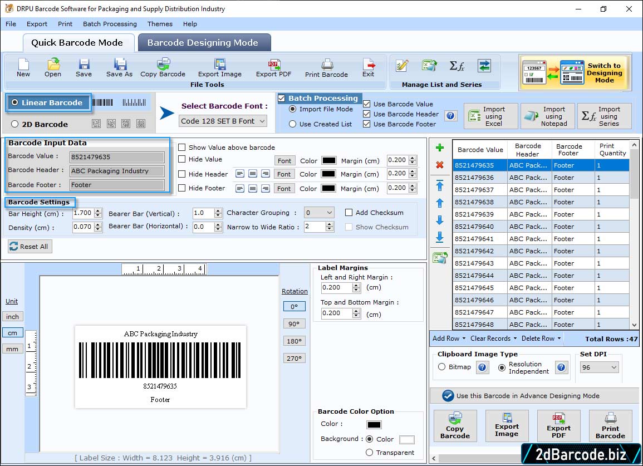Adjust the Narrow to Wide Ratio stepper
Image resolution: width=643 pixels, height=466 pixels.
point(329,227)
